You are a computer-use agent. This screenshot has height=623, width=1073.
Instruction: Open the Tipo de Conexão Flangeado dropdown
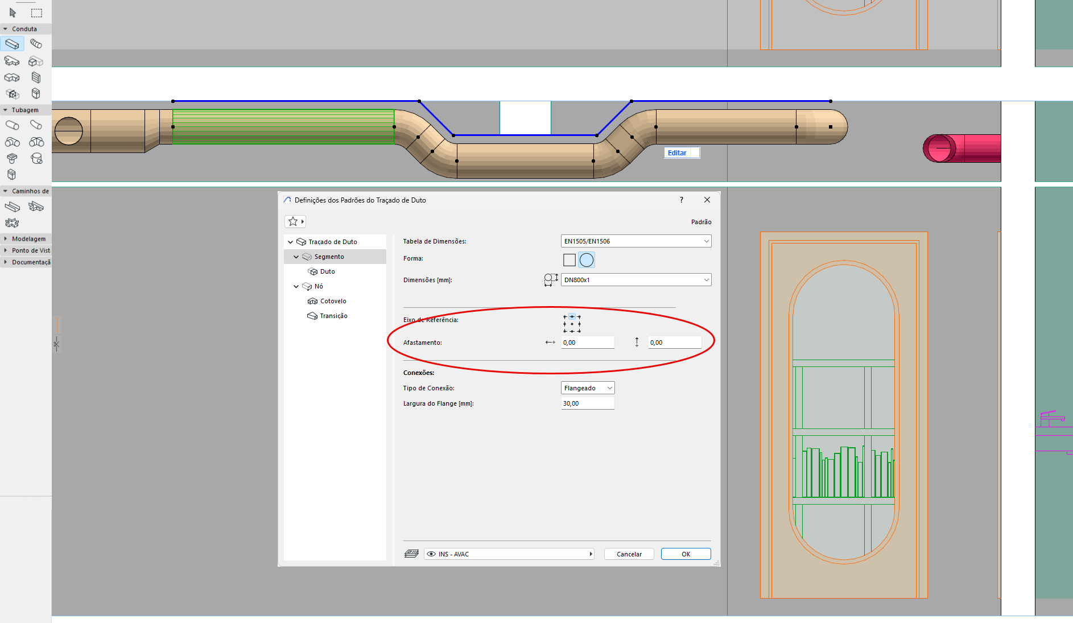pyautogui.click(x=588, y=388)
